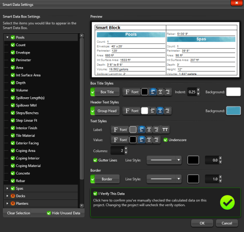Right-align the Group Head text

point(167,111)
